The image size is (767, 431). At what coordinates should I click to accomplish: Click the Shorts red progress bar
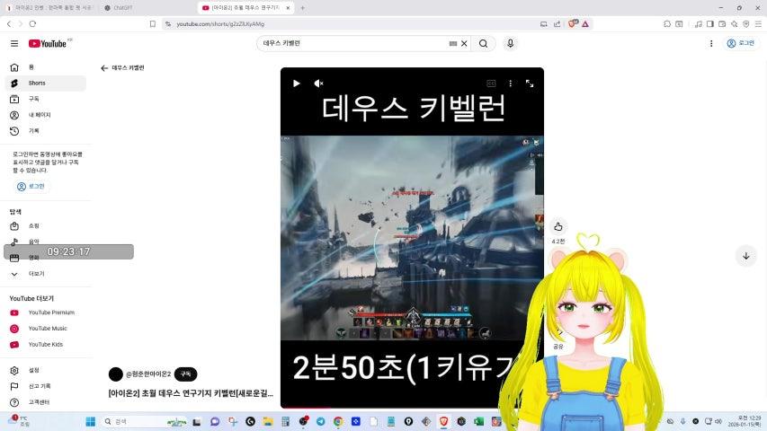tap(308, 407)
